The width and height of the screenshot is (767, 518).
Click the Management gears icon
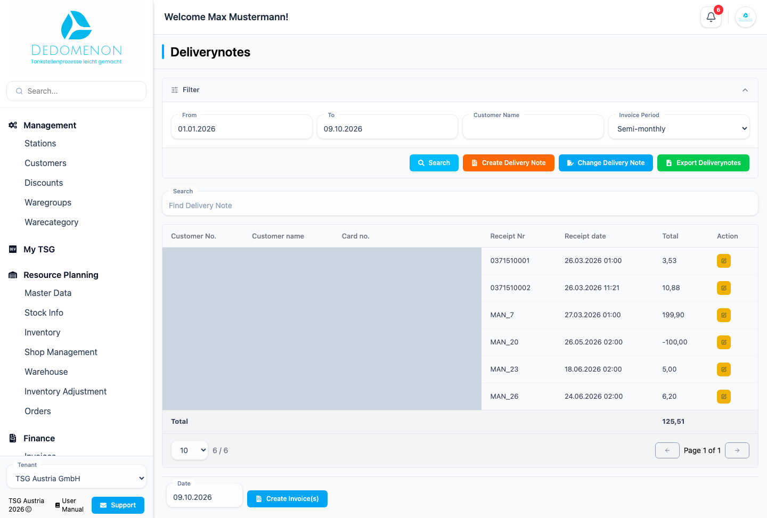pos(13,125)
